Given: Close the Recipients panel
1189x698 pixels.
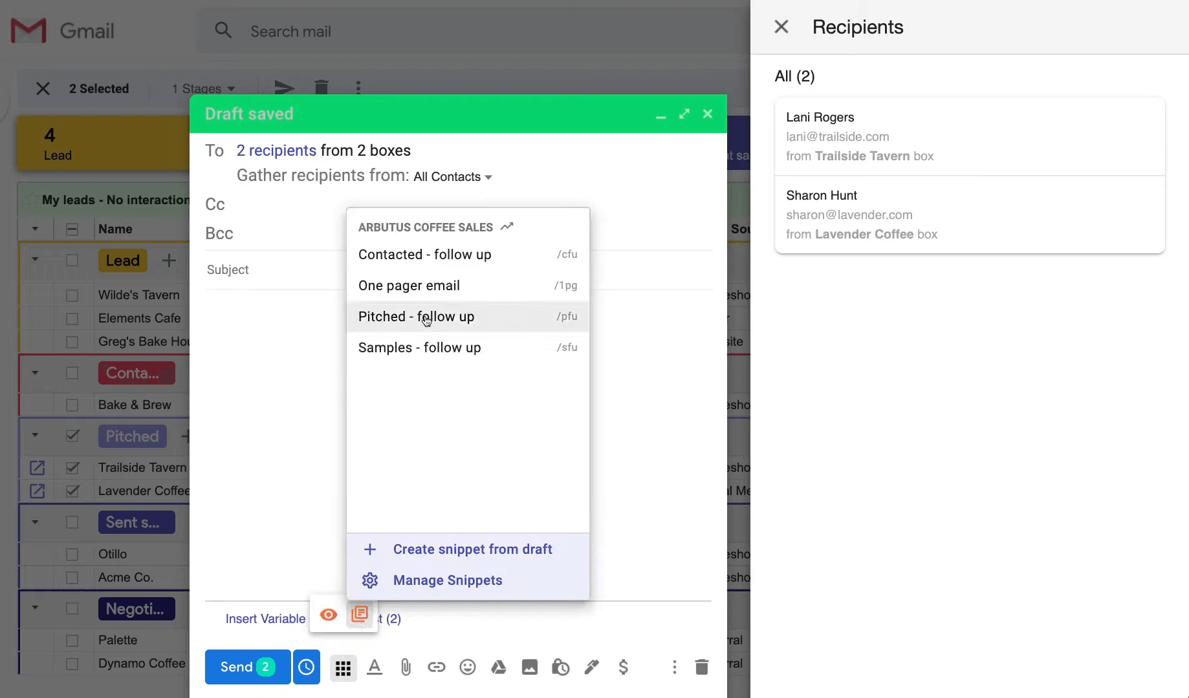Looking at the screenshot, I should tap(781, 26).
